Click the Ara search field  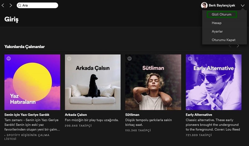pyautogui.click(x=37, y=5)
